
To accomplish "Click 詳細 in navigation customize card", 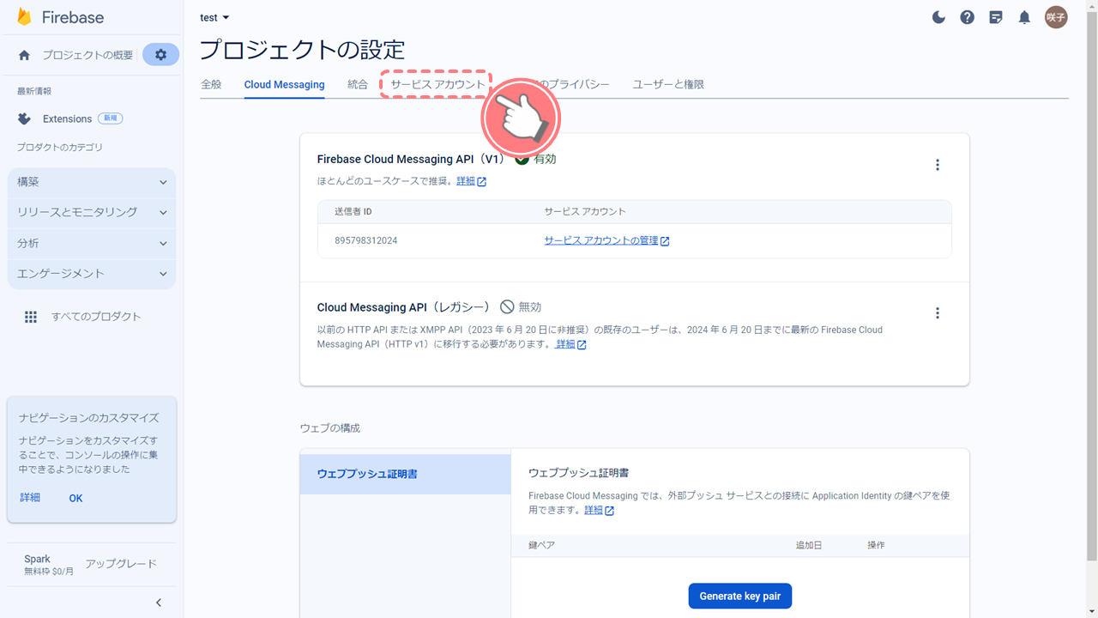I will pyautogui.click(x=30, y=498).
